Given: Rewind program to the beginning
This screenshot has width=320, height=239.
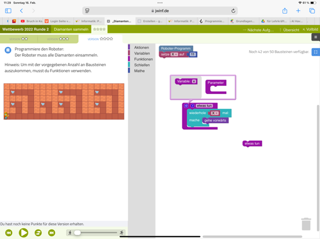Looking at the screenshot, I should (x=9, y=233).
